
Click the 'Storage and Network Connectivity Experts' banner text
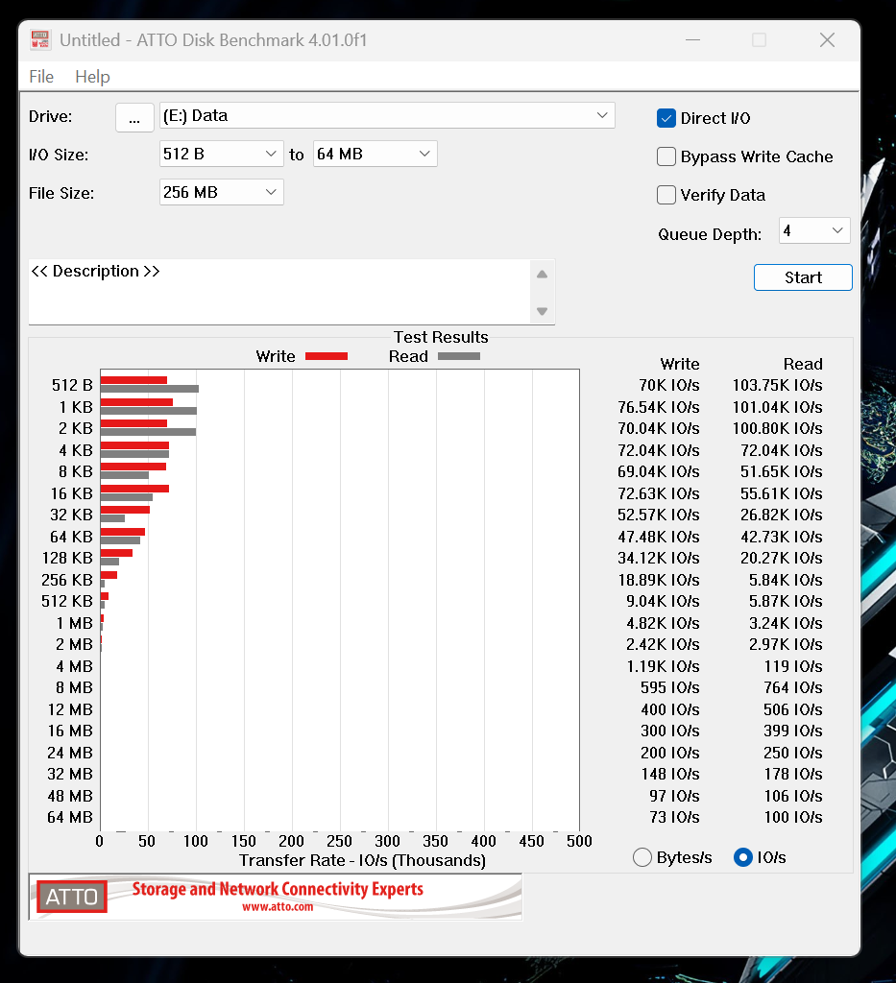tap(278, 889)
